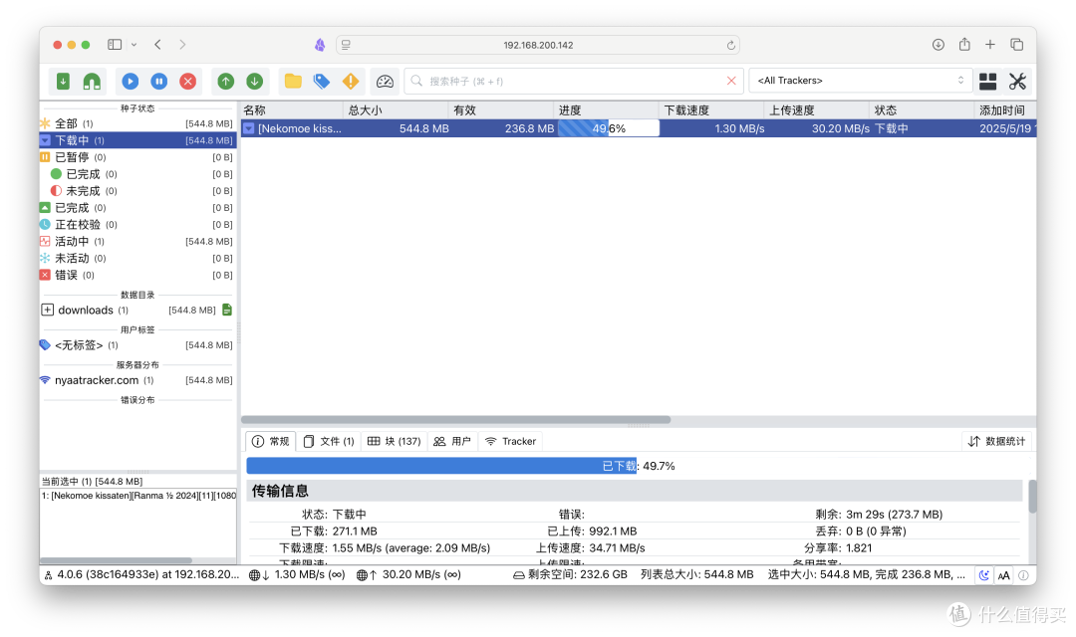The image size is (1076, 637).
Task: Sort torrents by 总大小 column
Action: coord(396,109)
